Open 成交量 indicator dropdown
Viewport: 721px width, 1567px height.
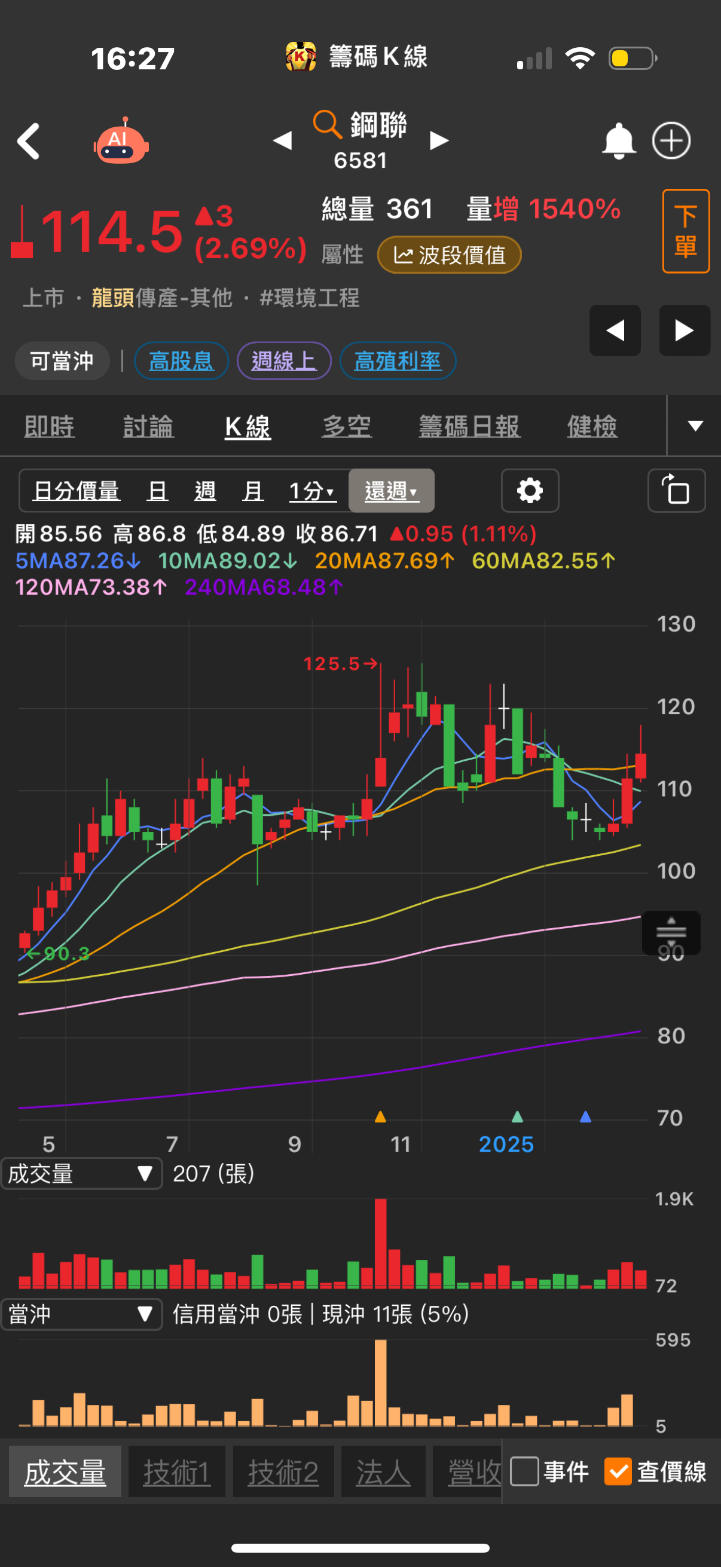tap(81, 1173)
